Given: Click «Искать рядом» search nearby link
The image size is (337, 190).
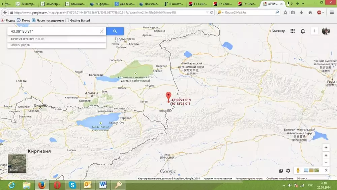Looking at the screenshot, I should coord(20,45).
